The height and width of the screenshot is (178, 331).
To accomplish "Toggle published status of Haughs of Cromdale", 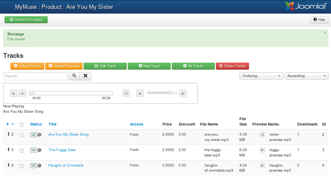I will coord(33,165).
